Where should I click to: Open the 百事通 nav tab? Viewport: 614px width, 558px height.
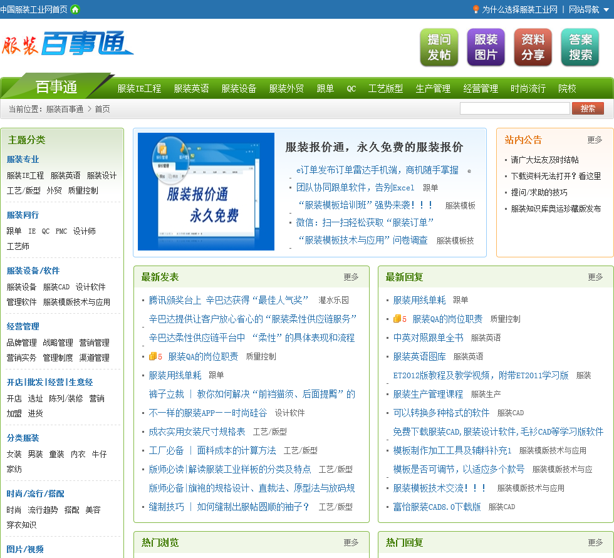(56, 87)
